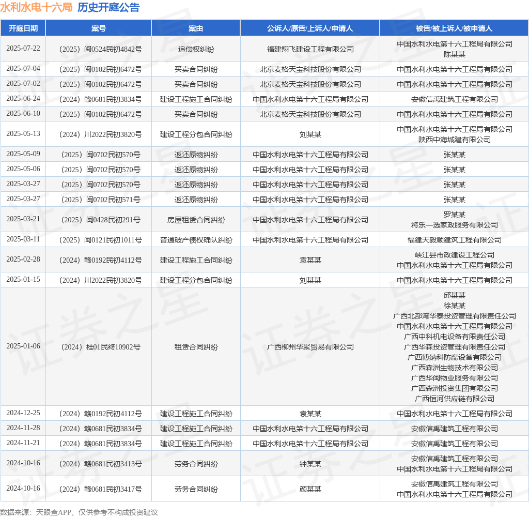Select the 房屋租赁合同纠纷 case cause

pos(196,220)
